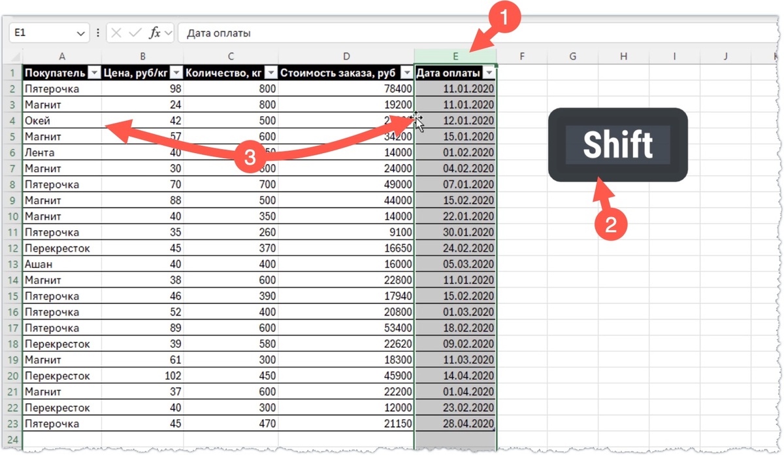The image size is (784, 455).
Task: Select column I header
Action: click(674, 57)
